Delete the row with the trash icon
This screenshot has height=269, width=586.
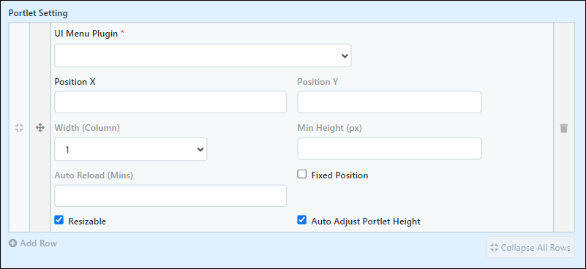(x=563, y=128)
